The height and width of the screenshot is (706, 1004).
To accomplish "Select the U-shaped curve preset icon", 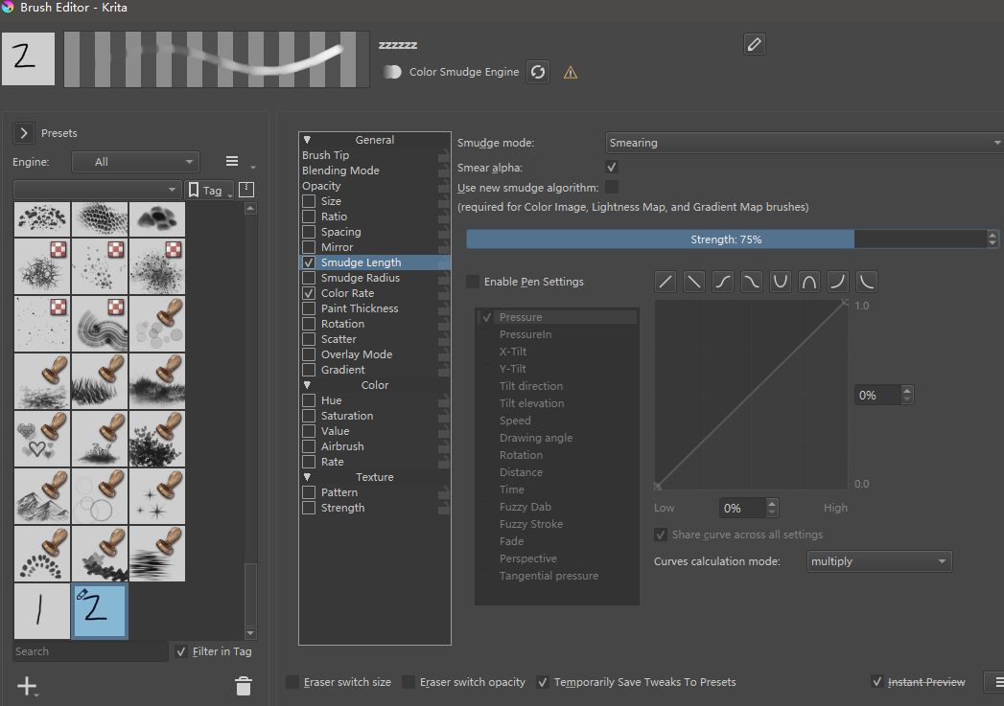I will pos(782,282).
